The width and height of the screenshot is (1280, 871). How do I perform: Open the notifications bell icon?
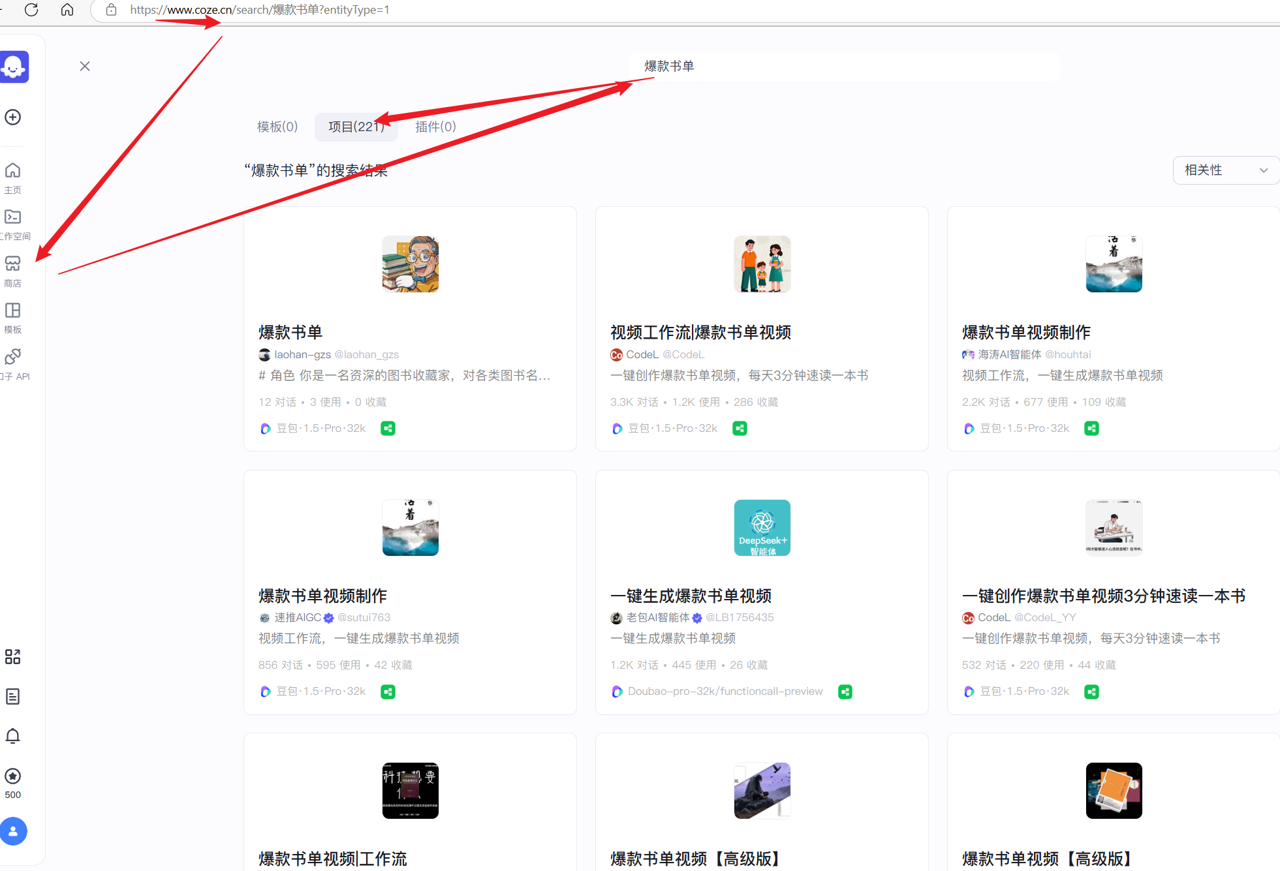click(13, 737)
